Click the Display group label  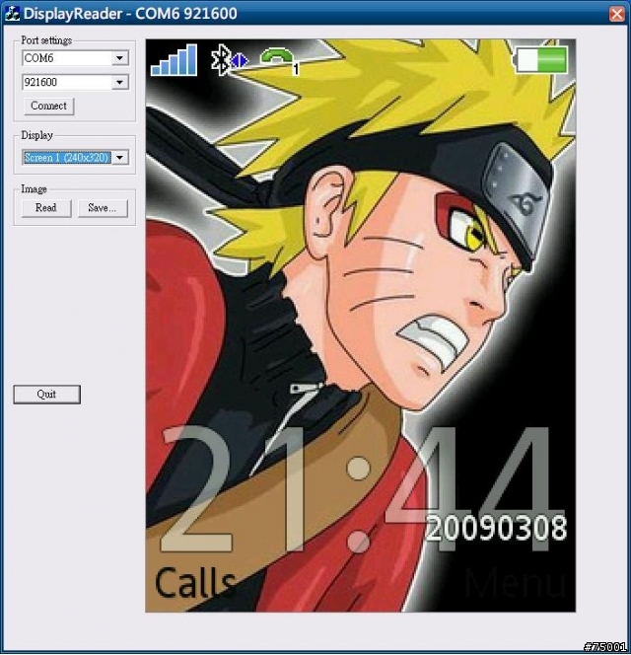tap(37, 135)
